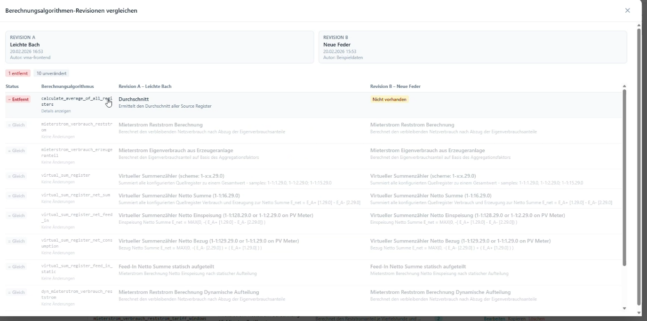
Task: Click the 'Berechnungsalgorithmus' column header
Action: click(67, 86)
